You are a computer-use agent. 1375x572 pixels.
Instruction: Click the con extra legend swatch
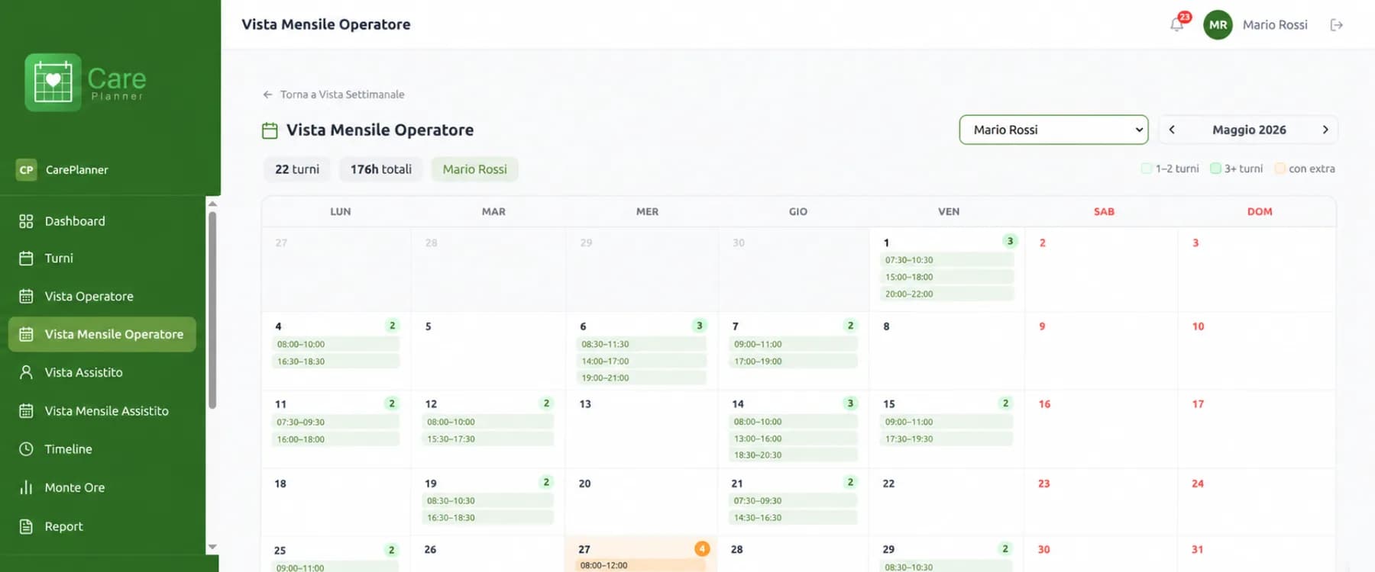[1280, 169]
